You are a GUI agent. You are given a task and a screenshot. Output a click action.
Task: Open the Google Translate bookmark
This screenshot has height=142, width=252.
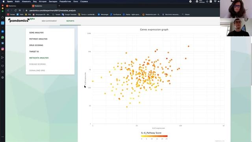pos(69,15)
